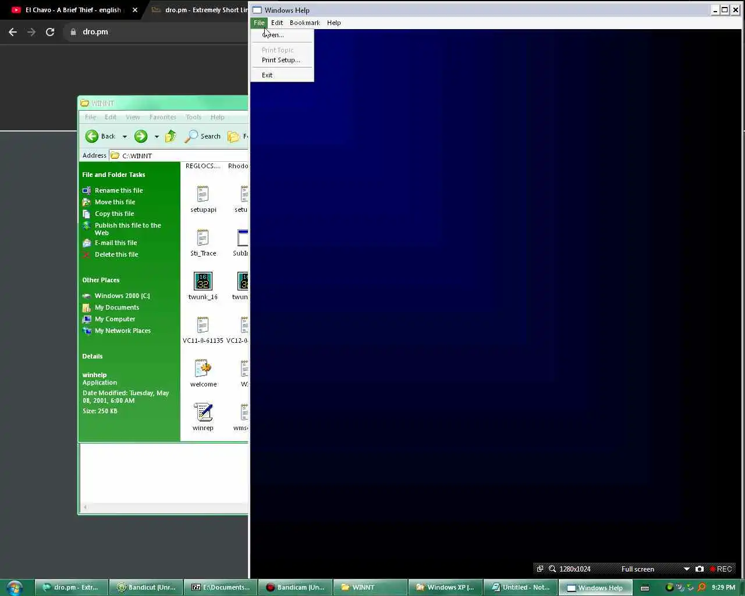This screenshot has height=596, width=745.
Task: Expand the Bandicam Full screen dropdown
Action: 687,569
